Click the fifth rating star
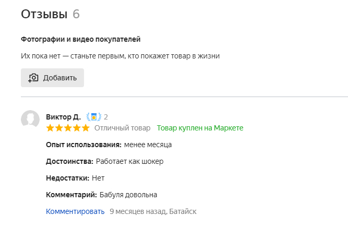 tap(86, 128)
